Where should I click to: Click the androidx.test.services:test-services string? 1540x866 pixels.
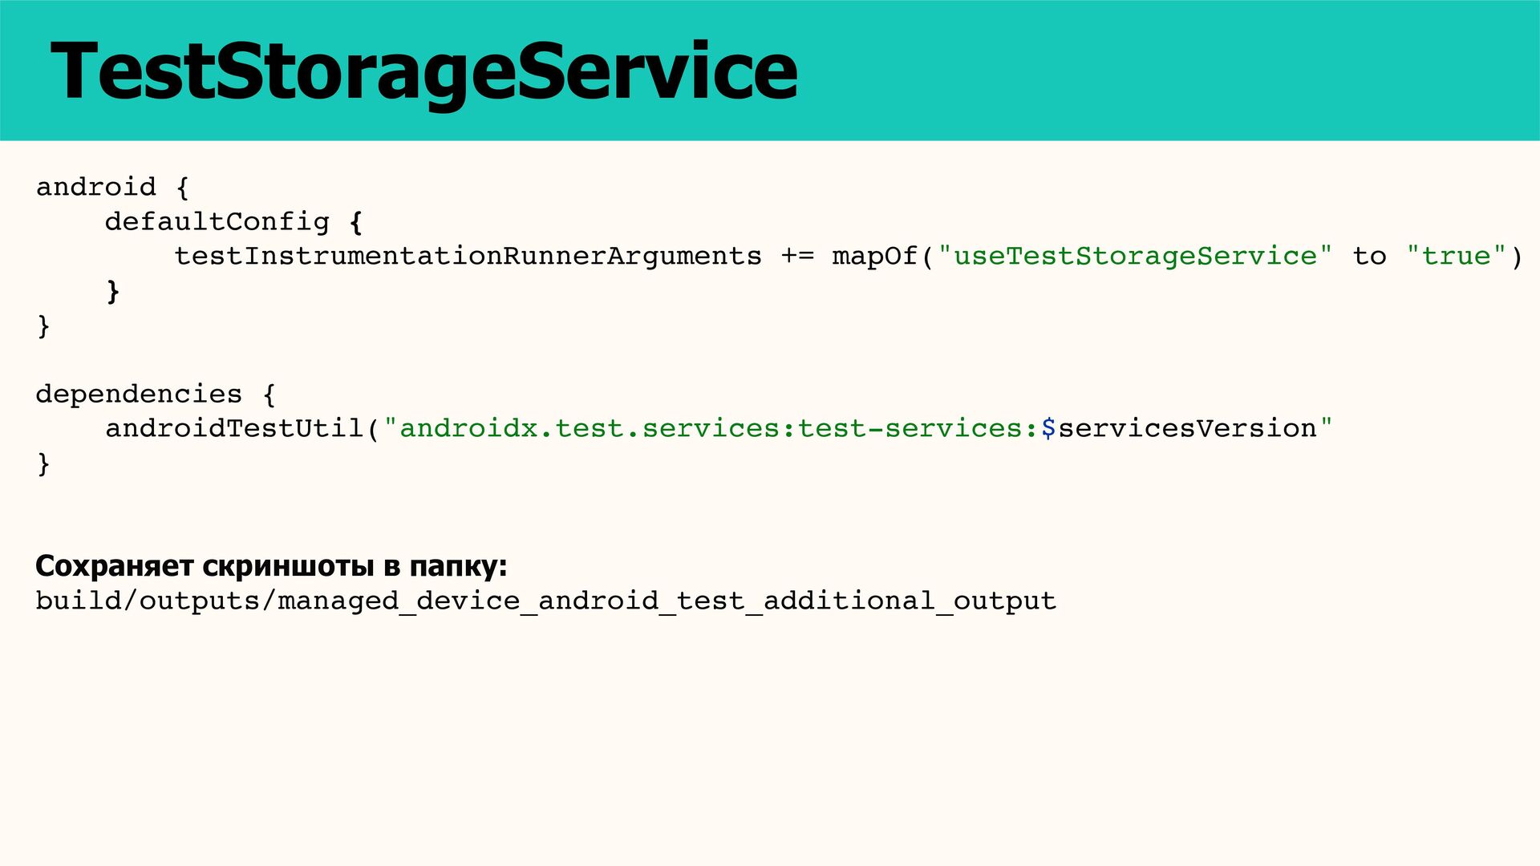pyautogui.click(x=711, y=429)
